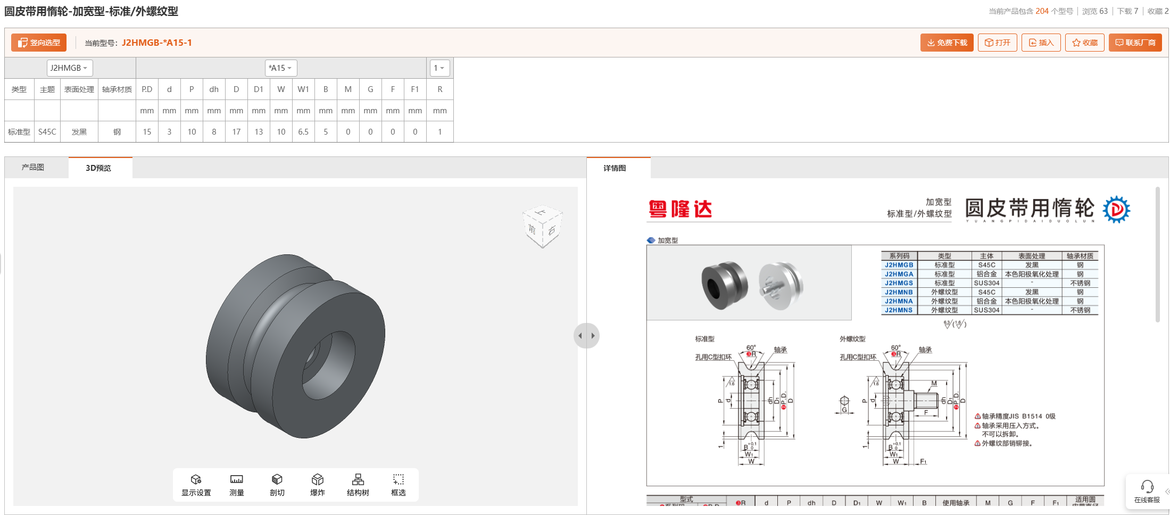Open model with the 打开 button

tap(997, 42)
